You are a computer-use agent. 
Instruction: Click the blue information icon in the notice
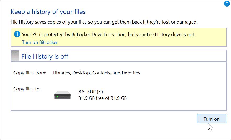click(17, 34)
